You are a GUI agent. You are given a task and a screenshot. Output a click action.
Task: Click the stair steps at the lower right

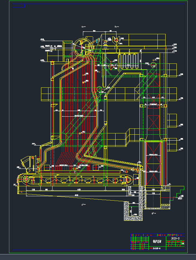point(178,193)
